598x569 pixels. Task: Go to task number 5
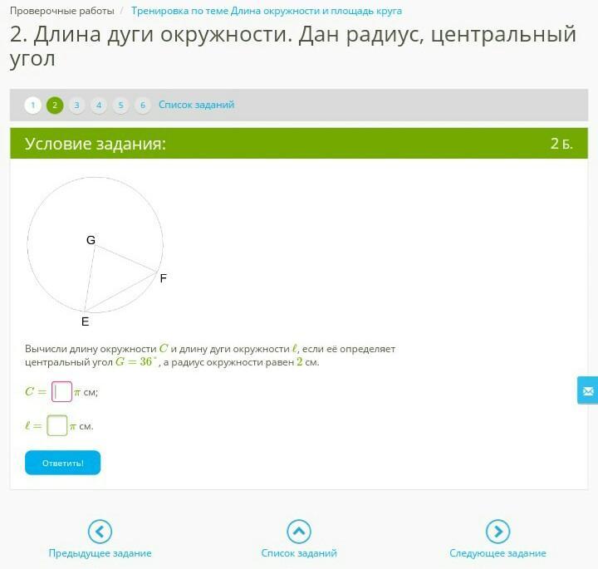121,105
